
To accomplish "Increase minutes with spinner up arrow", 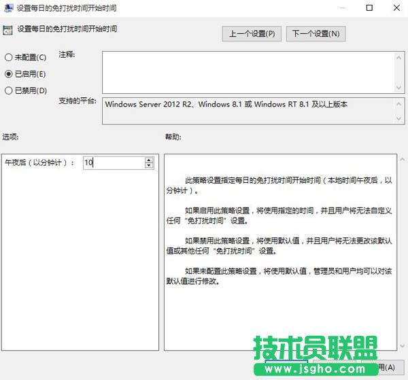I will coord(149,160).
